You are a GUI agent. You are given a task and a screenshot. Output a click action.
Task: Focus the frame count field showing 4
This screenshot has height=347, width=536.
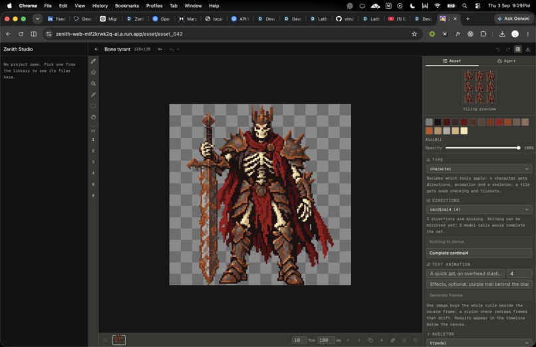[x=519, y=273]
